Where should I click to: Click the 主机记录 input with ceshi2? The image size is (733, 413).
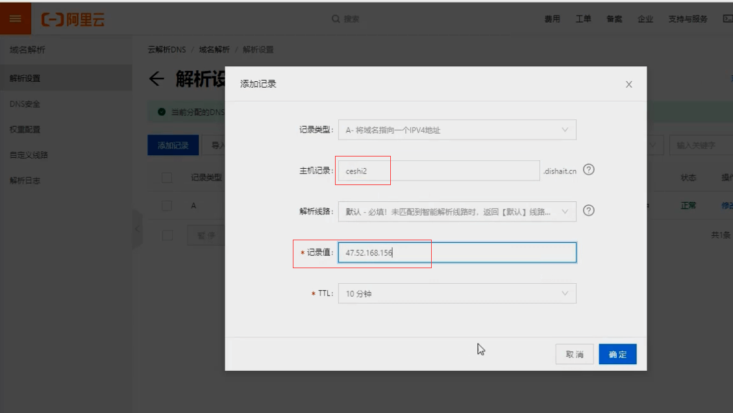439,171
